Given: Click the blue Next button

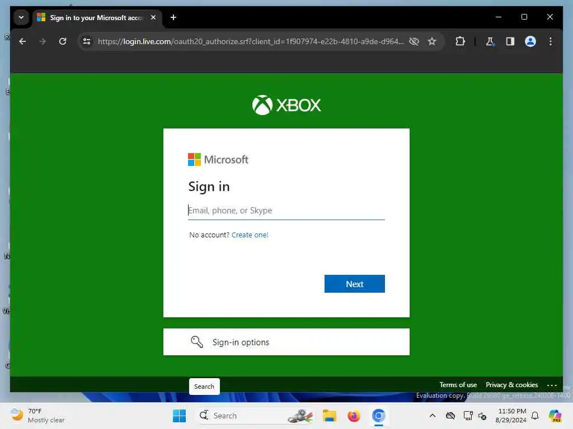Looking at the screenshot, I should coord(354,284).
